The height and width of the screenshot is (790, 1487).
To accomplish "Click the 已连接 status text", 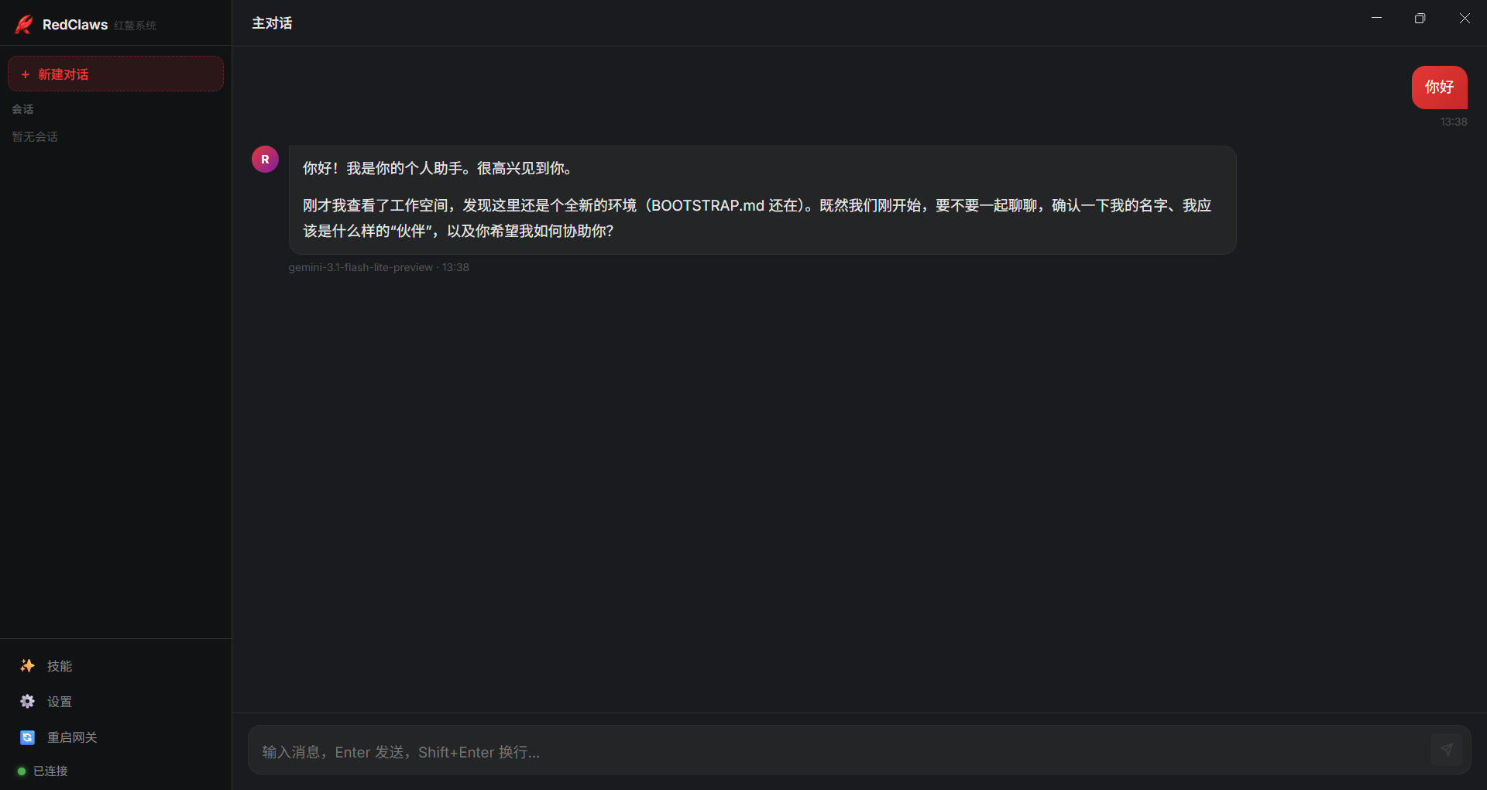I will pyautogui.click(x=50, y=771).
